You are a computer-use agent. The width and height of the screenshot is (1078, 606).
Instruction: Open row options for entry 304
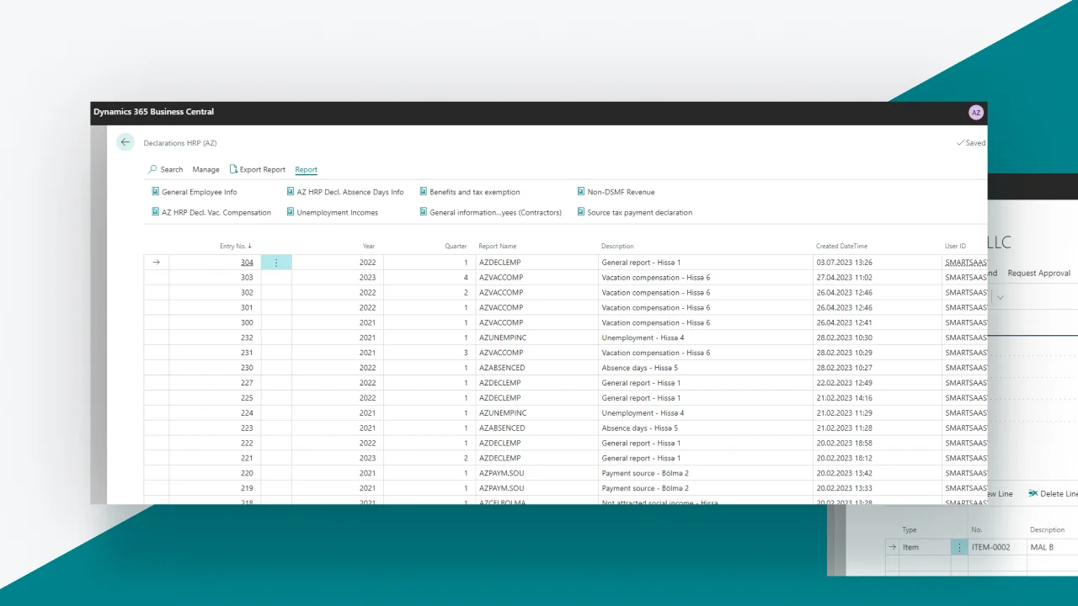pos(276,263)
